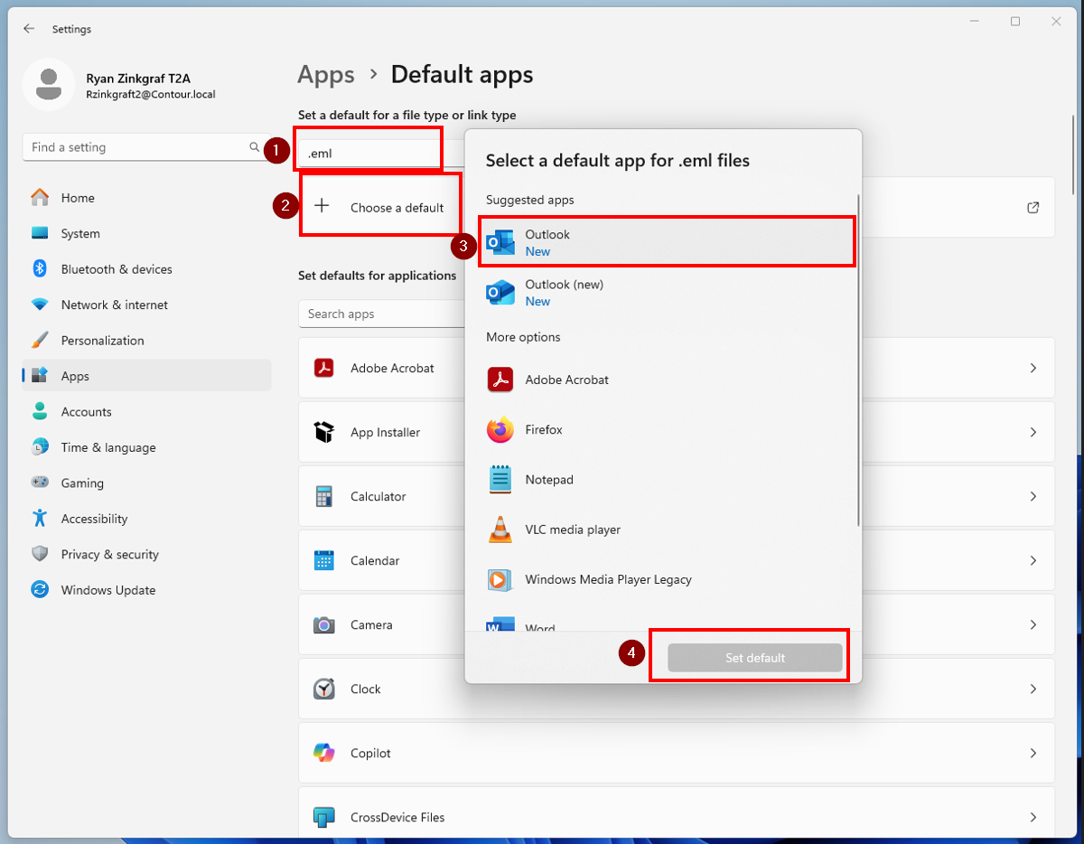Click the Set default button
Viewport: 1084px width, 844px height.
[755, 658]
